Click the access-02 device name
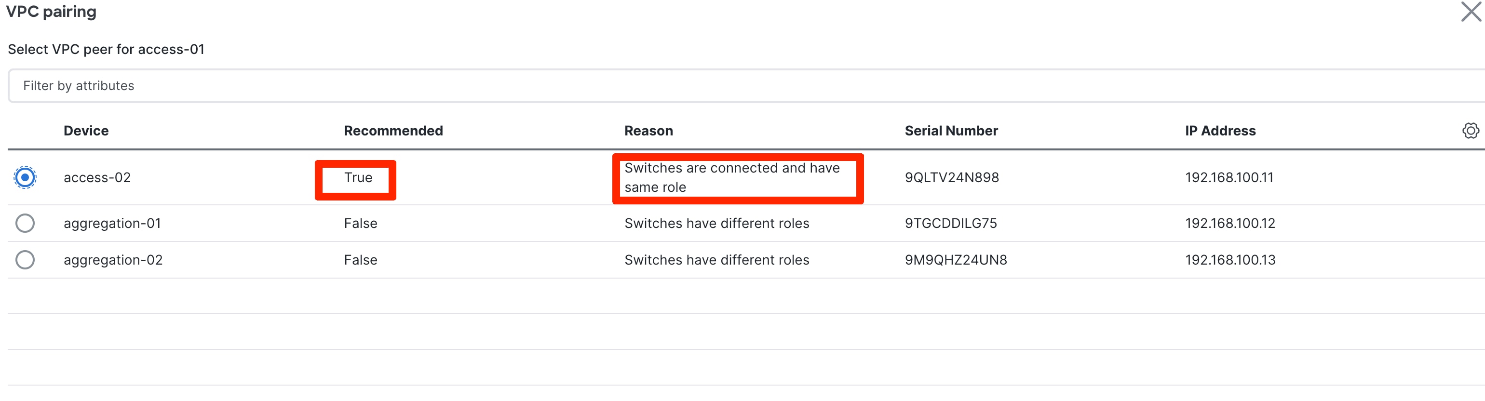Image resolution: width=1485 pixels, height=401 pixels. point(97,177)
